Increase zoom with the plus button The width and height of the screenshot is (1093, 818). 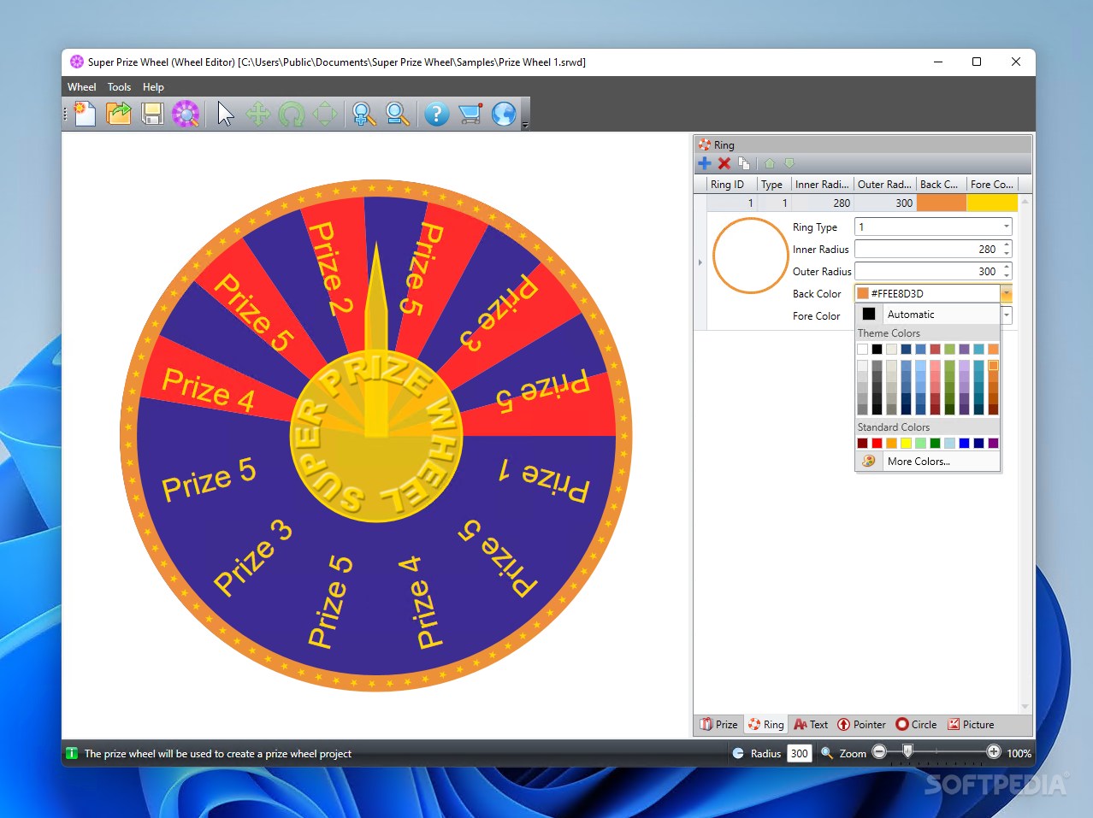[x=993, y=752]
